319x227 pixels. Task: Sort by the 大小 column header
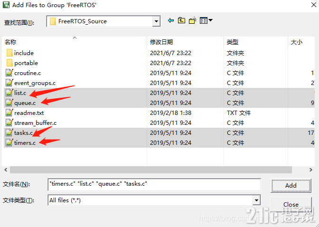point(301,42)
